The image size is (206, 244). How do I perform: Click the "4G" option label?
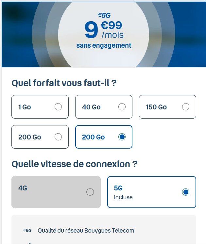pos(23,188)
